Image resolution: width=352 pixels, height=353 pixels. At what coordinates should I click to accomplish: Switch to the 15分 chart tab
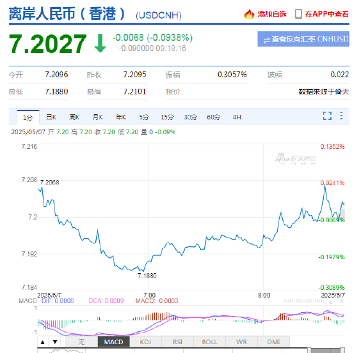tap(167, 117)
